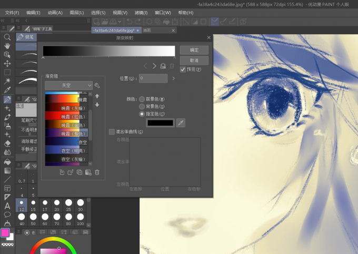Click the duplicate gradient icon below list
This screenshot has width=358, height=254.
(x=79, y=172)
